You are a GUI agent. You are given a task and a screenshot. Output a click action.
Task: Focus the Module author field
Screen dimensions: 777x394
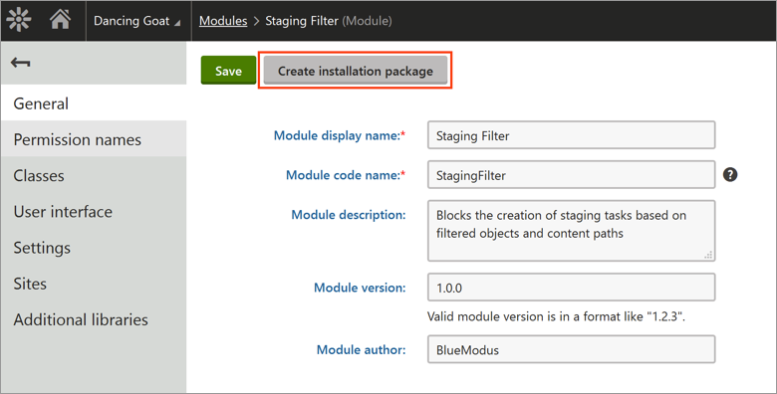pos(572,349)
